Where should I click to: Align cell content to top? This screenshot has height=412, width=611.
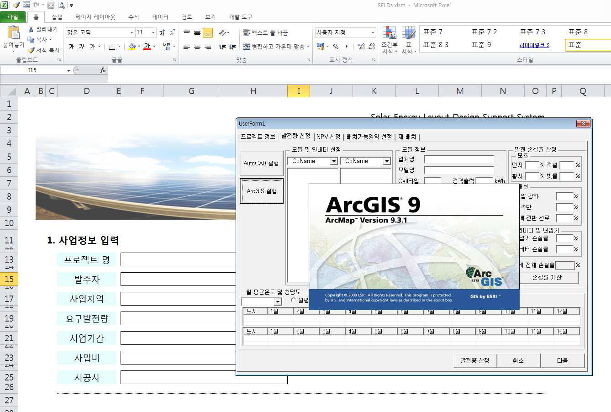(x=187, y=33)
